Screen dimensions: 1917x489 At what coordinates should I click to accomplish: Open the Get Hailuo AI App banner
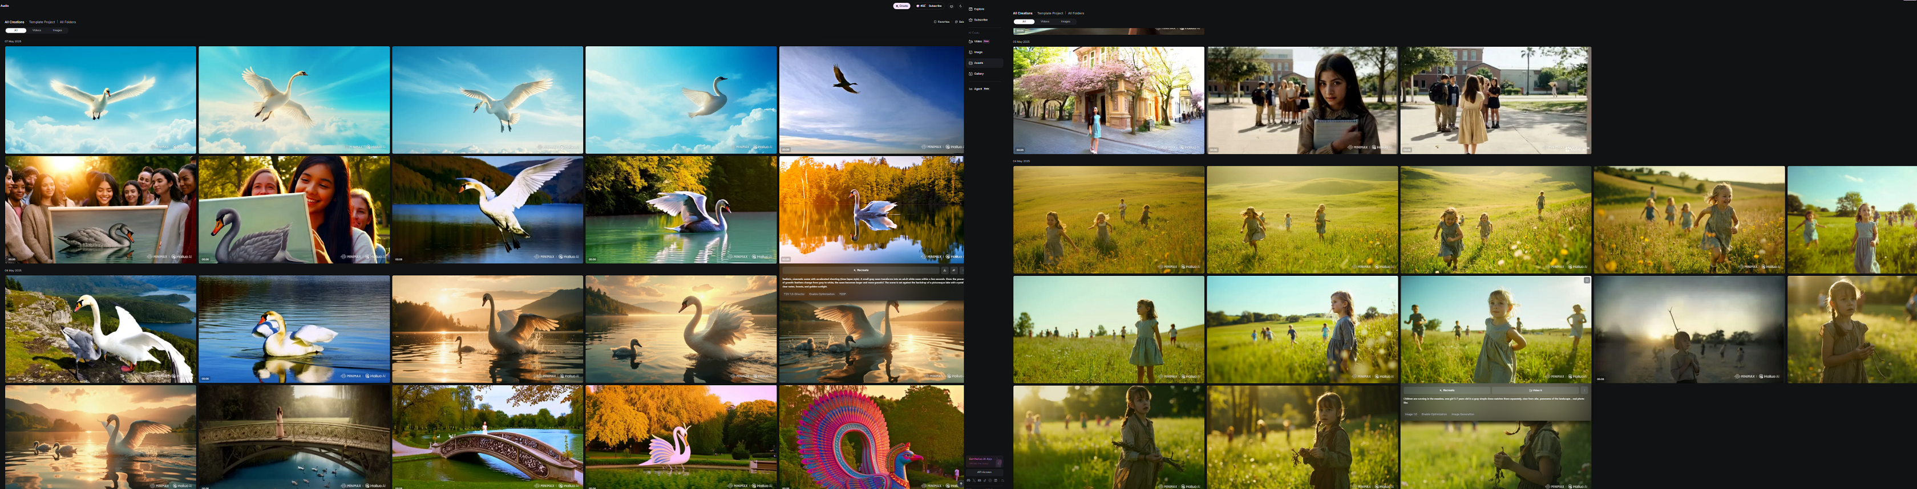(x=985, y=462)
